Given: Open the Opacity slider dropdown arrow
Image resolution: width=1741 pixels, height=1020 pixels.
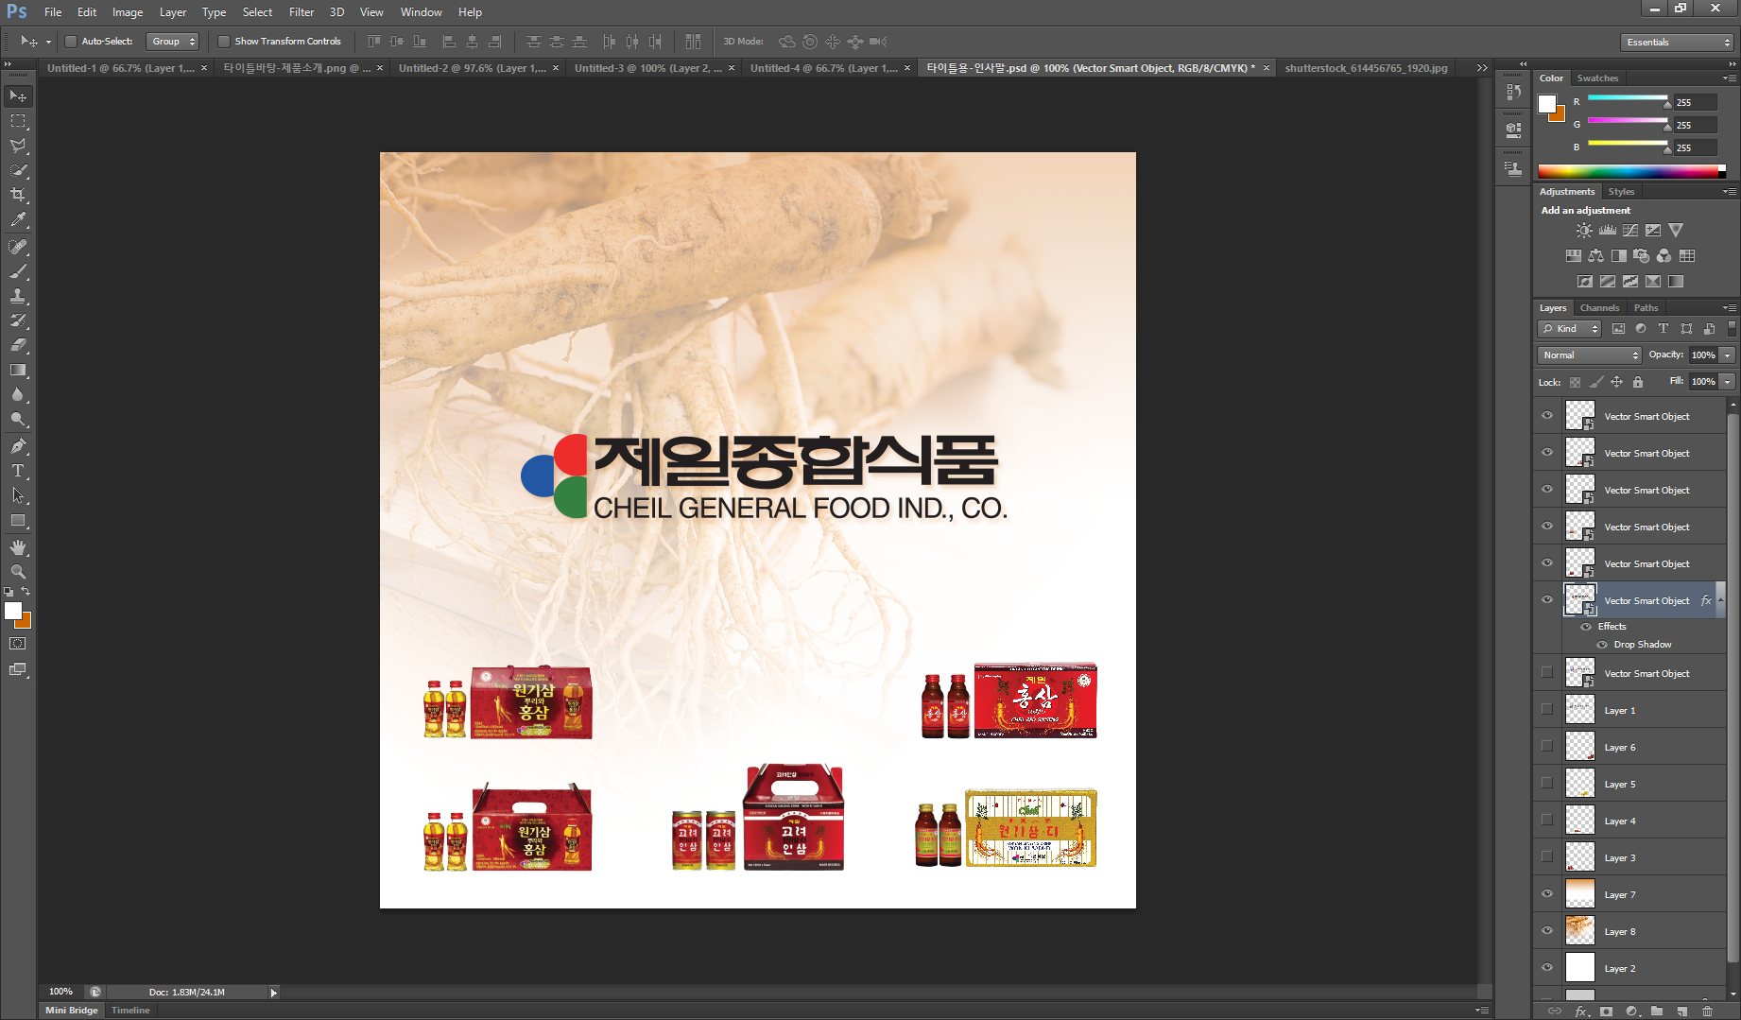Looking at the screenshot, I should coord(1728,355).
